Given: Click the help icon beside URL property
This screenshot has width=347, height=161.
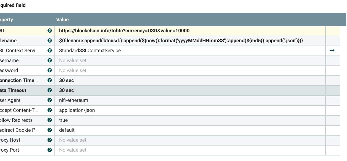Looking at the screenshot, I should pyautogui.click(x=50, y=31).
